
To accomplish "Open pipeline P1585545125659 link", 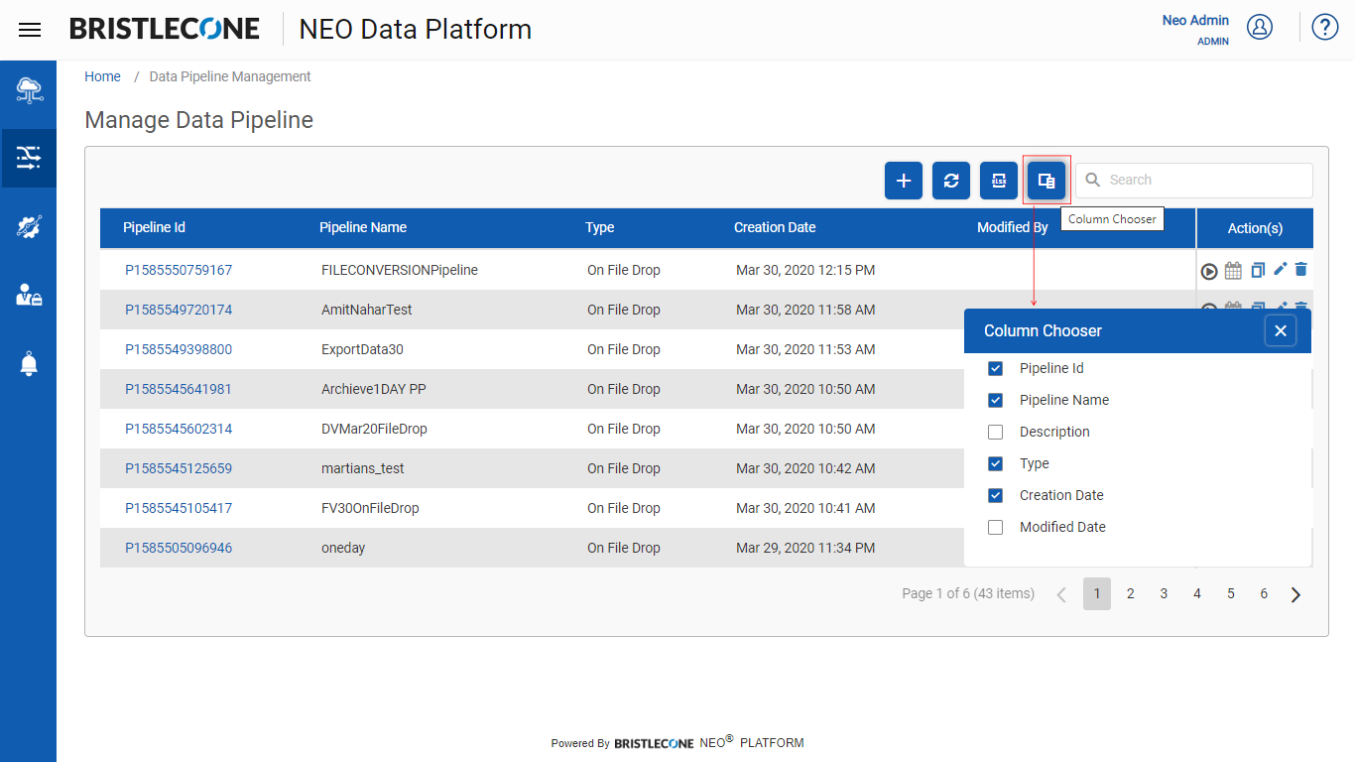I will coord(179,468).
